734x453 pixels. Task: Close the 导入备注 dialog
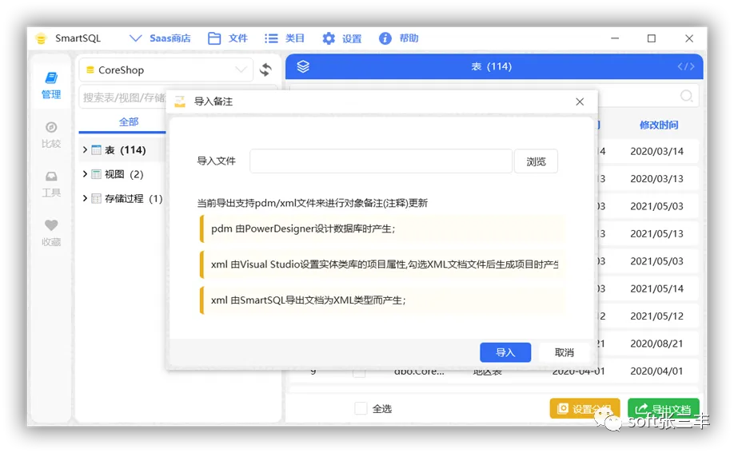pos(580,101)
